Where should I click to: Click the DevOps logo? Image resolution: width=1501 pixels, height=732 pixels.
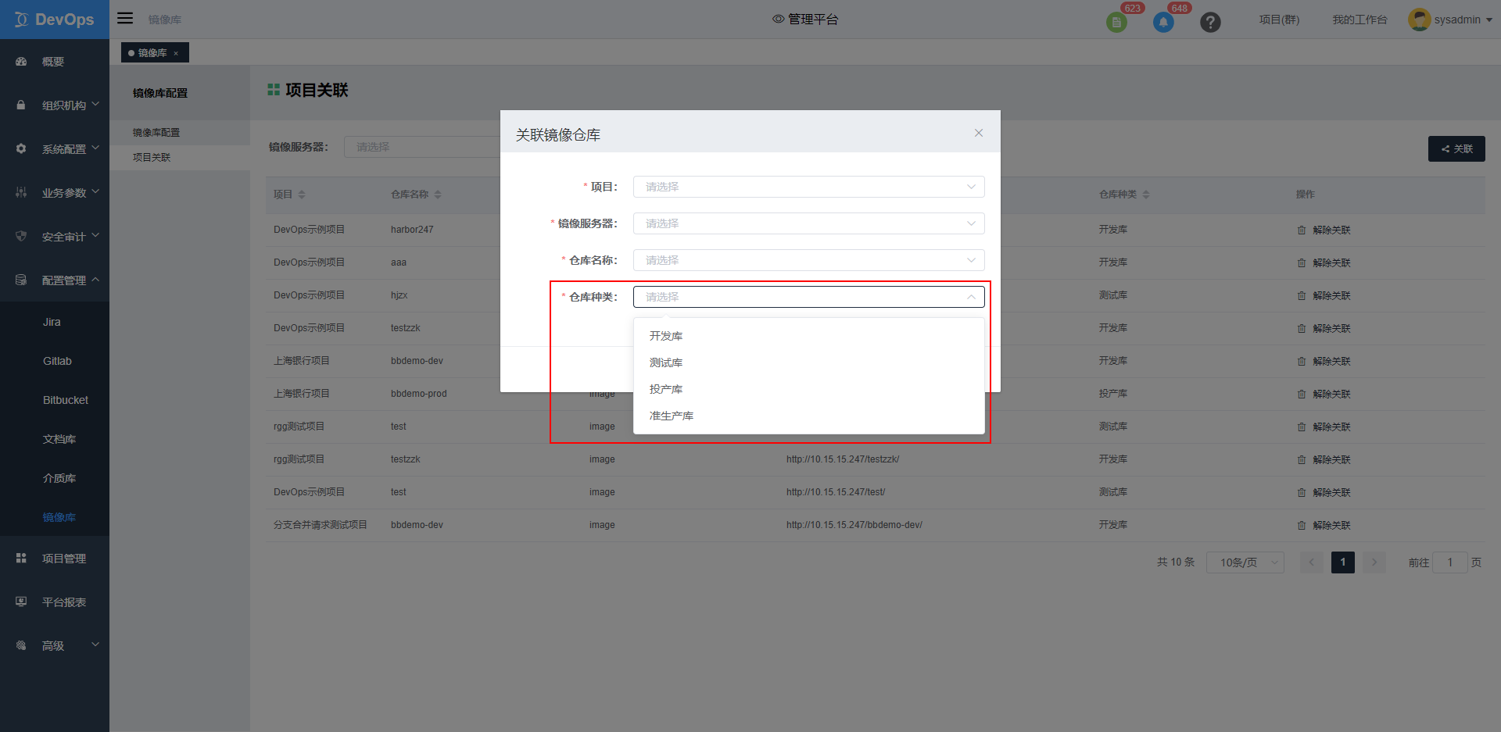click(x=55, y=20)
